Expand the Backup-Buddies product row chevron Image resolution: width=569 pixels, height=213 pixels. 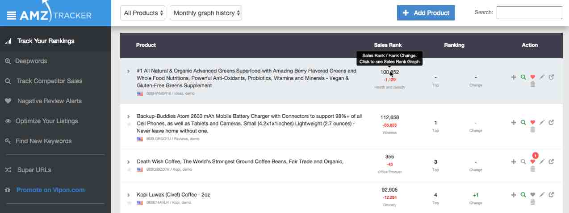coord(129,117)
